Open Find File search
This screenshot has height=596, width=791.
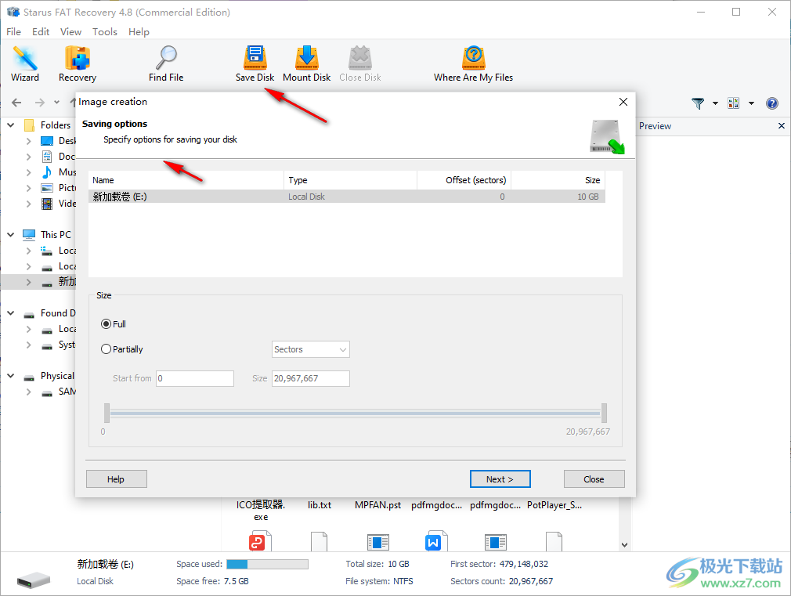[x=166, y=63]
